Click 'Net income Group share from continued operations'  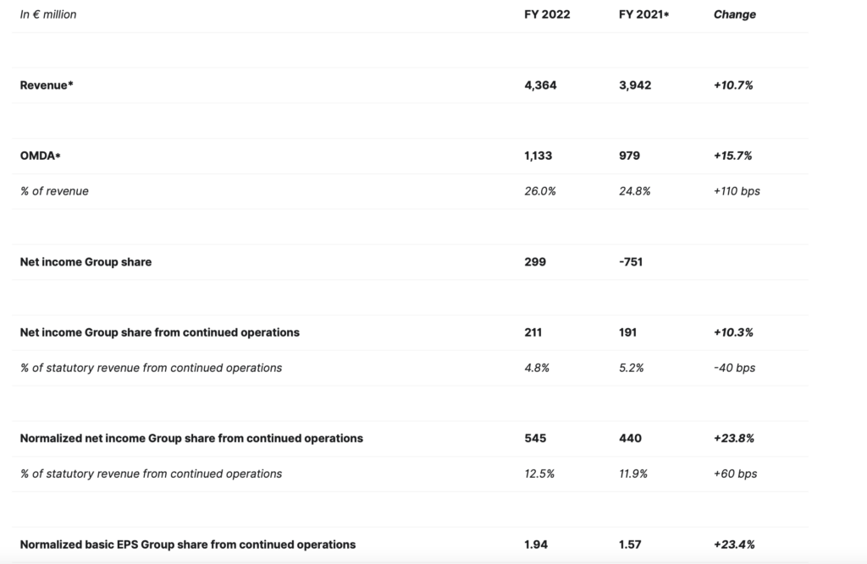point(159,332)
